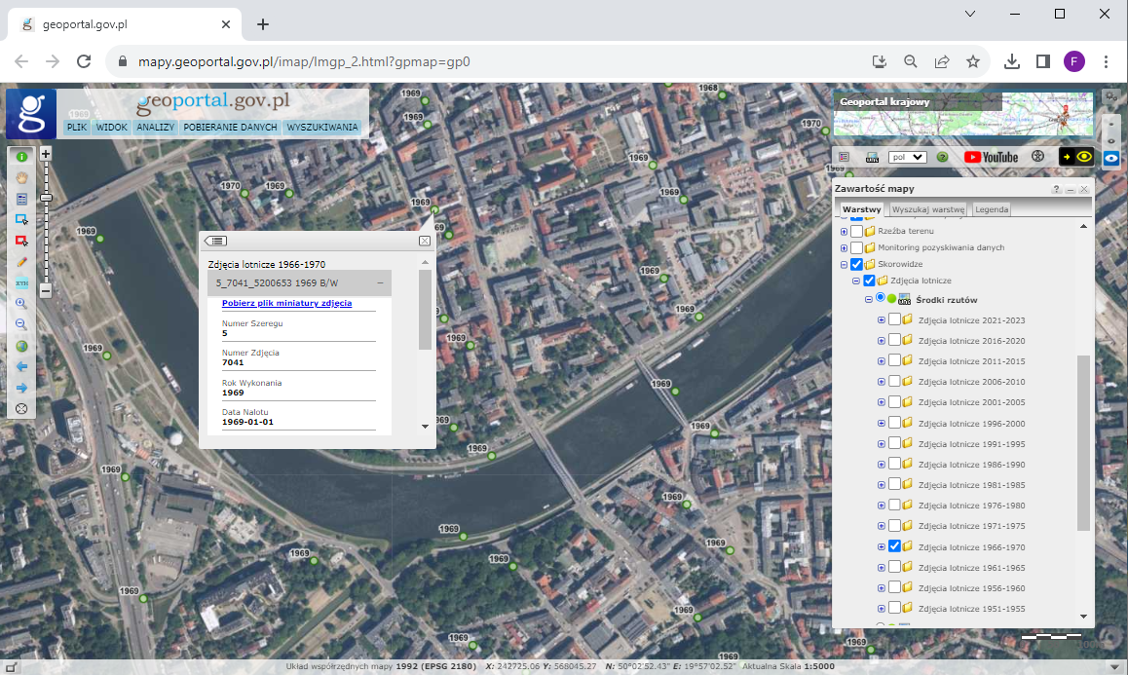1128x675 pixels.
Task: Open settings gear in map corner
Action: pos(1110,95)
